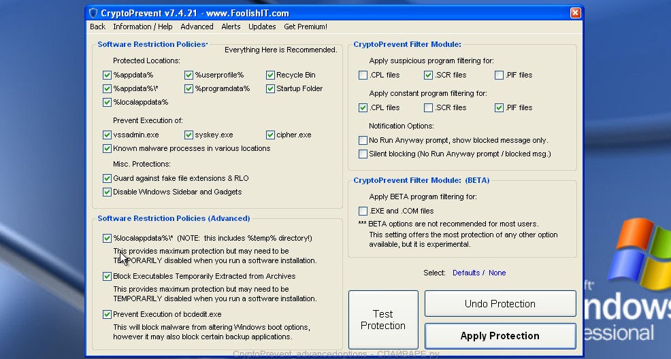The width and height of the screenshot is (671, 359).
Task: Click the 'CryptoPrevent Filter Module: (BETA)' heading
Action: 421,180
